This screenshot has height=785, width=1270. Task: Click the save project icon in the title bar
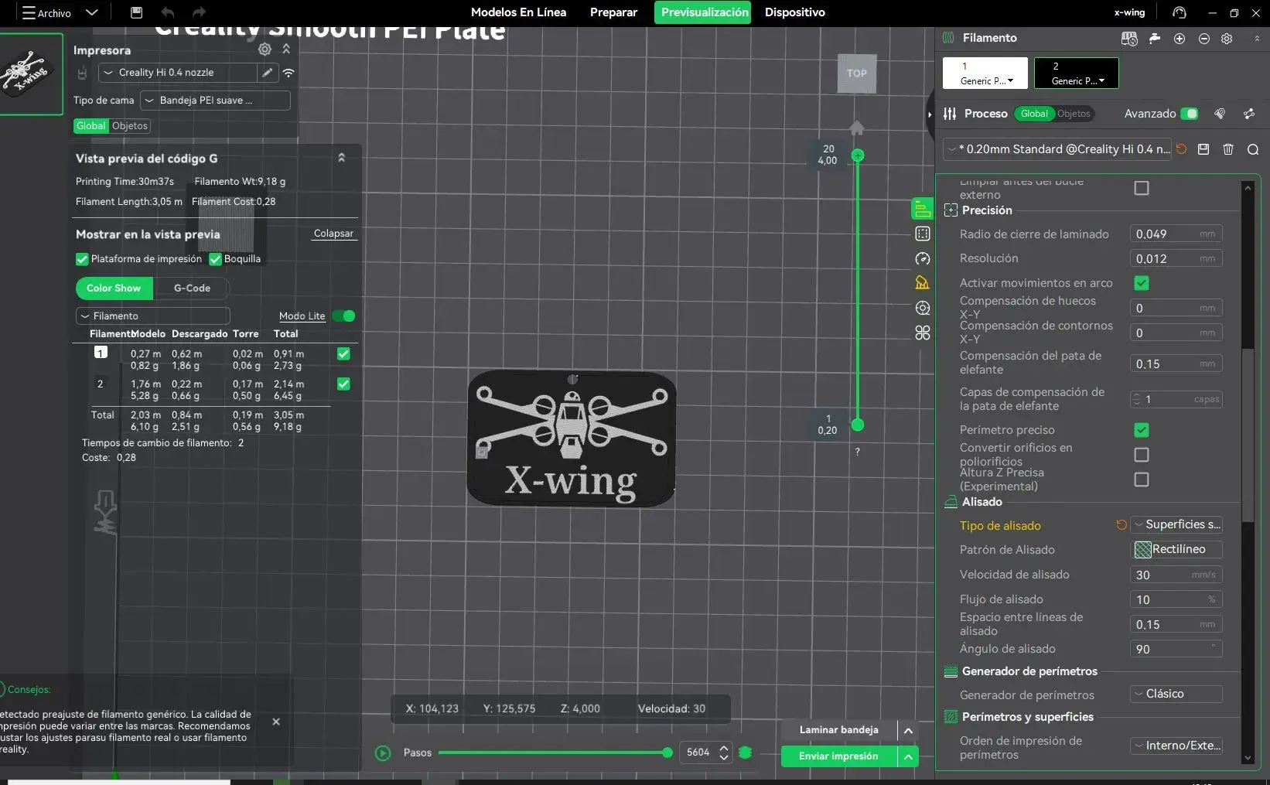(137, 12)
